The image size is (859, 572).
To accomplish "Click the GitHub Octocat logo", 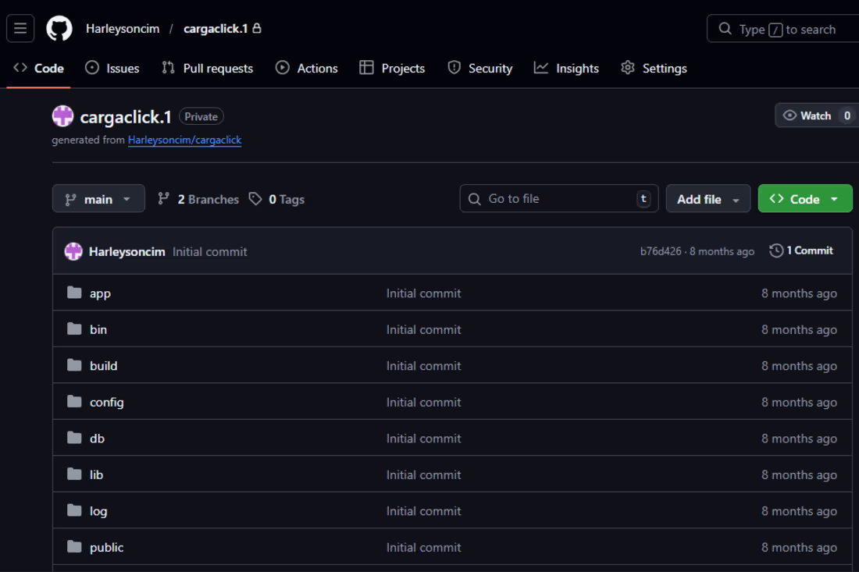I will coord(59,28).
